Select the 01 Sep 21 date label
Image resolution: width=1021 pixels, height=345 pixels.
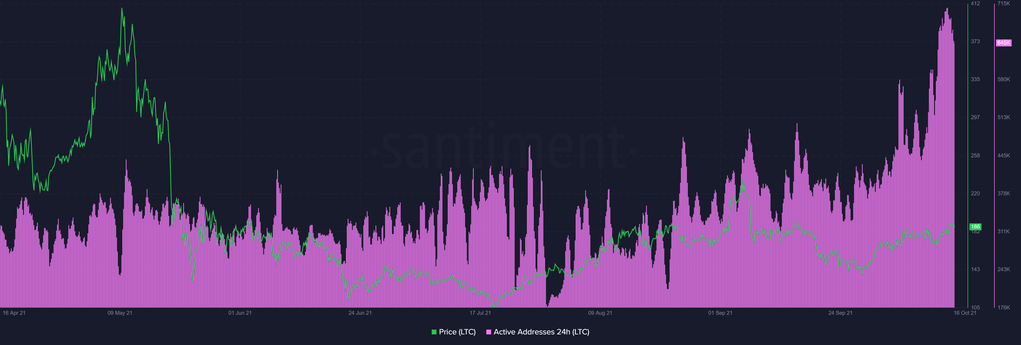(x=720, y=313)
